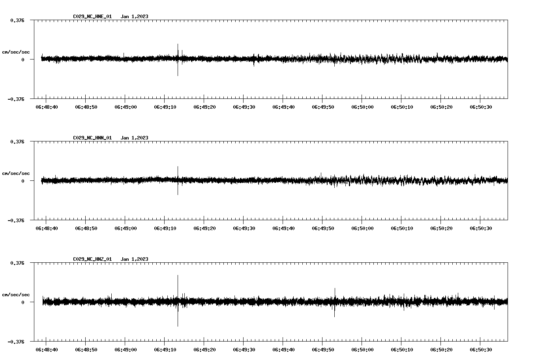Viewport: 536px width, 364px height.
Task: Click the cm/sec/sec label on bottom plot
Action: point(16,294)
